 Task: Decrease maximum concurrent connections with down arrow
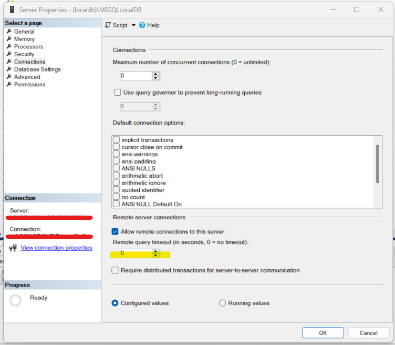point(155,78)
